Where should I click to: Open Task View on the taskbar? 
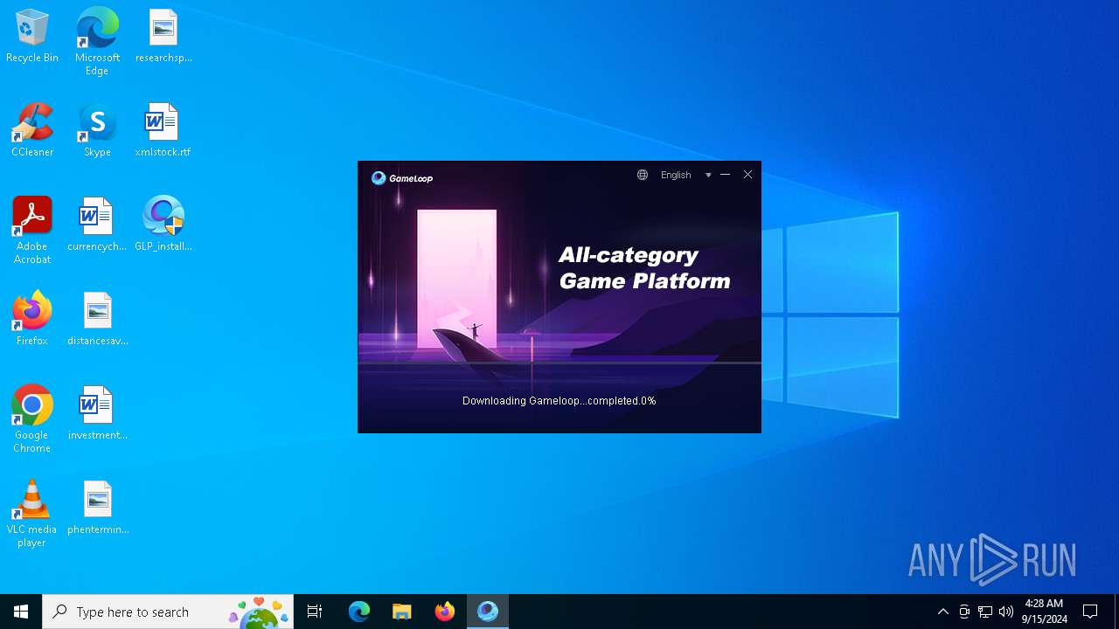pyautogui.click(x=315, y=612)
